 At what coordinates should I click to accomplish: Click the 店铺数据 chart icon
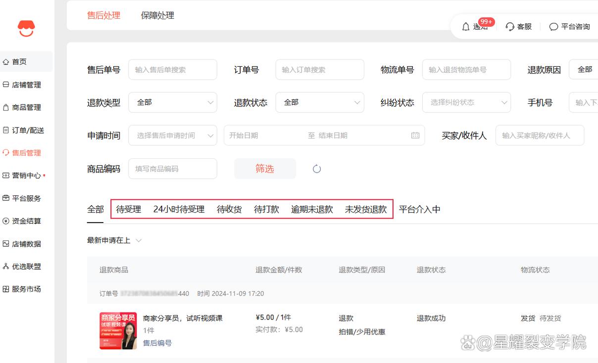tap(6, 244)
